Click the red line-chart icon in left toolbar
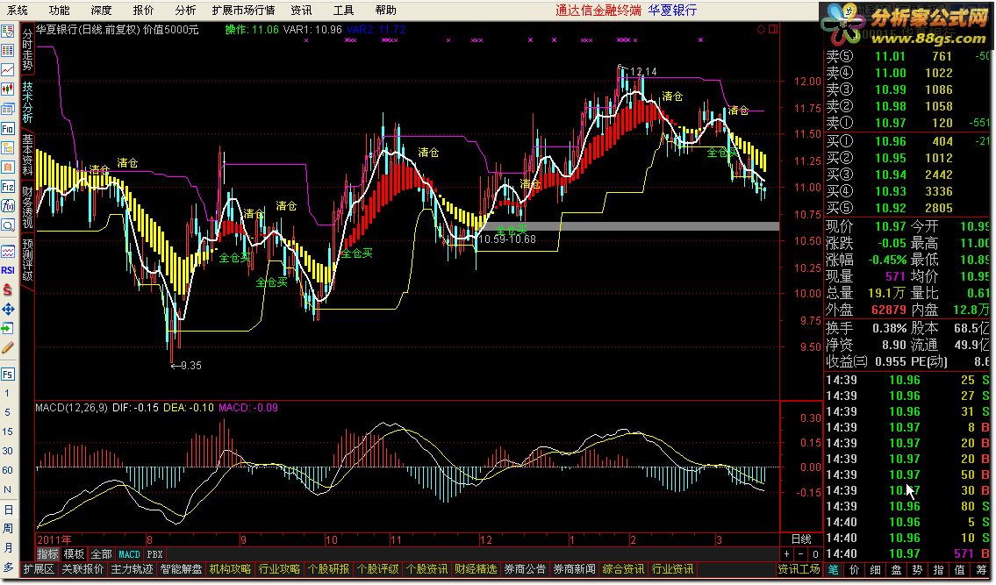Screen dimensions: 996x585 tap(8, 69)
